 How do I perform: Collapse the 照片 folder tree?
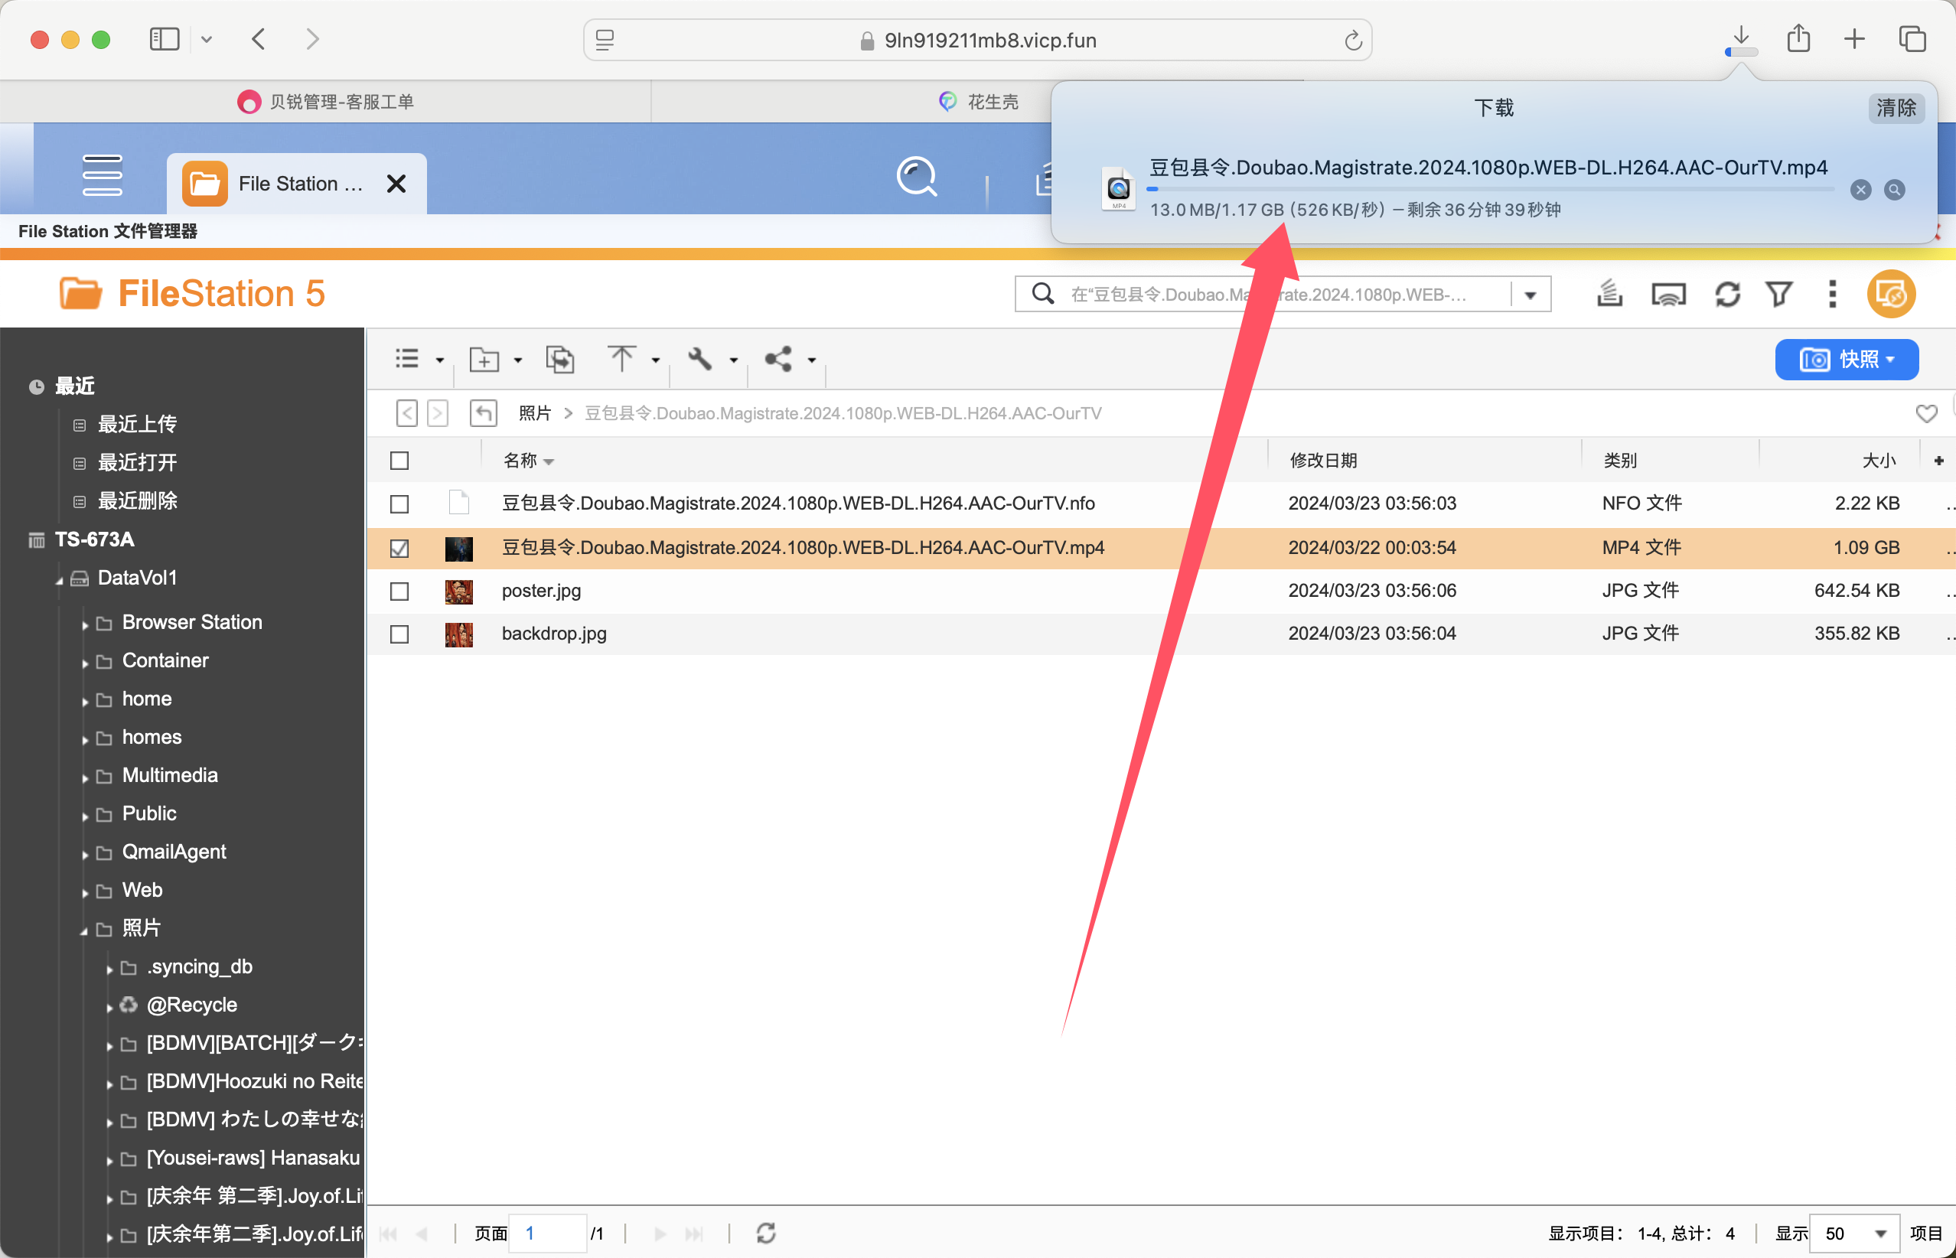click(85, 930)
